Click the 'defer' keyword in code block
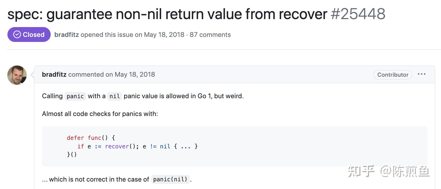 [x=75, y=138]
